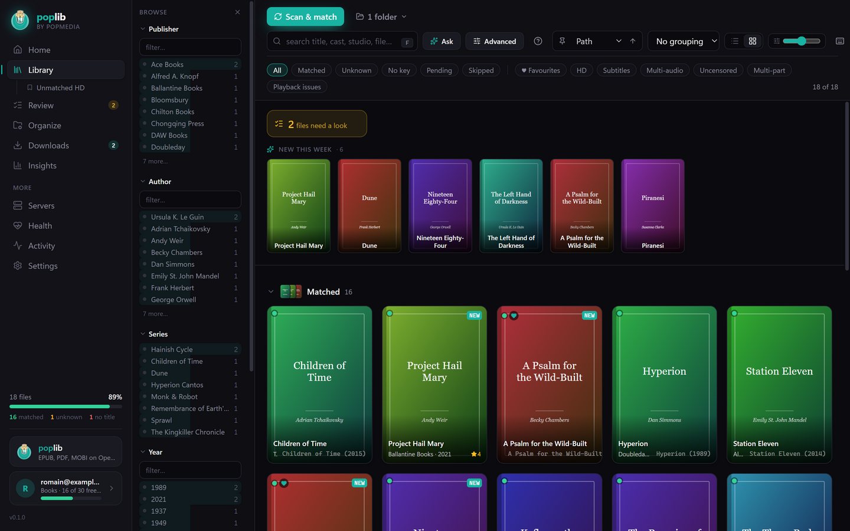
Task: Select the Children of Time card checkbox circle
Action: 274,313
